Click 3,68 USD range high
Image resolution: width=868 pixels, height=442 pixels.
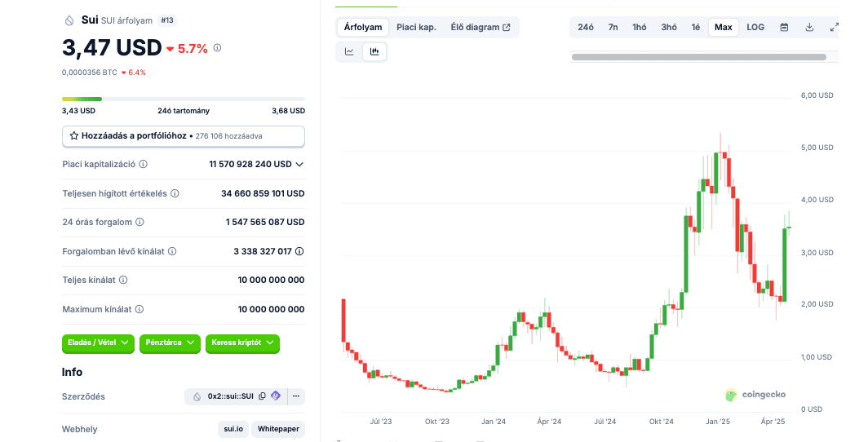[x=289, y=111]
